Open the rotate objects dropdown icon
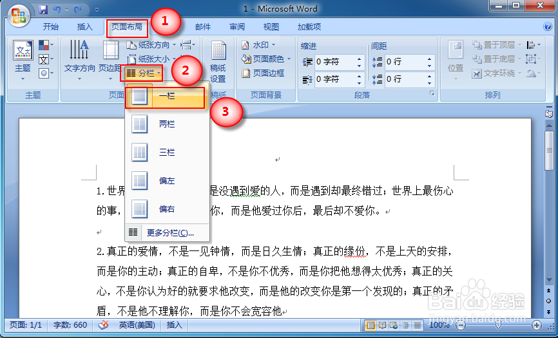This screenshot has height=338, width=558. click(x=534, y=73)
